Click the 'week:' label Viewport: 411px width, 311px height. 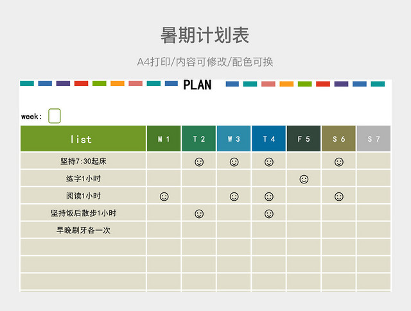(31, 117)
